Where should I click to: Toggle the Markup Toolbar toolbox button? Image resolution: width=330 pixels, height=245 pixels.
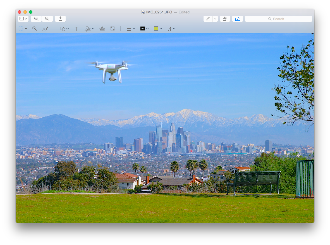click(237, 19)
